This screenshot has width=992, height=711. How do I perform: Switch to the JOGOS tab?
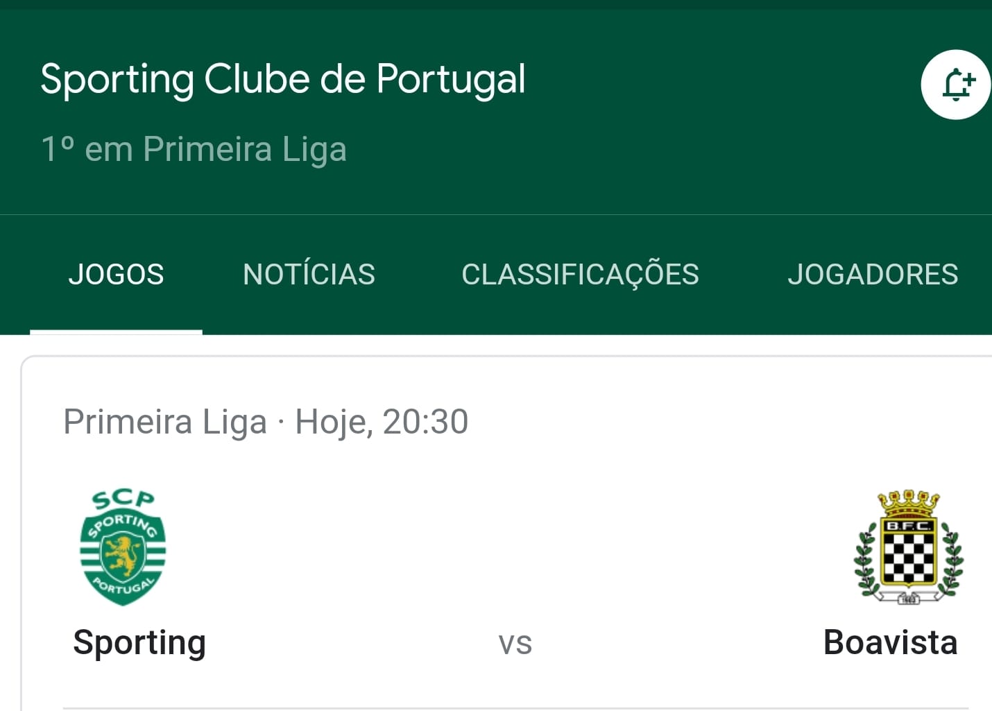pos(116,275)
